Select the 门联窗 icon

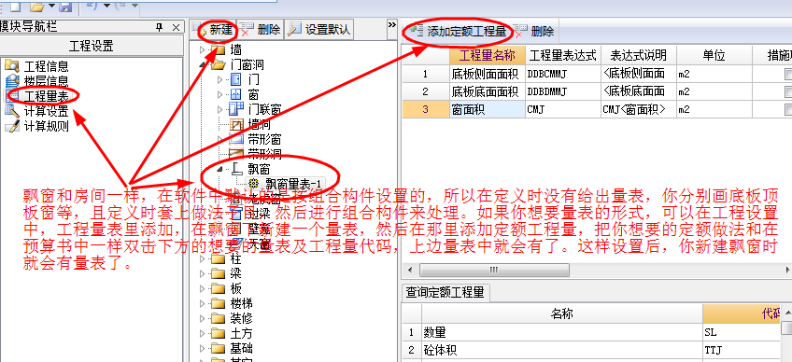click(236, 109)
